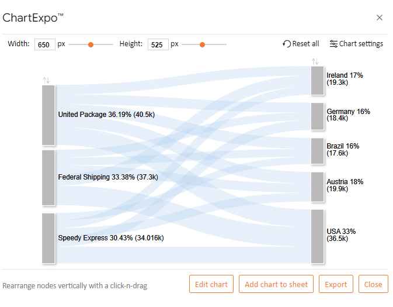Open Chart settings via the sliders icon
This screenshot has width=393, height=307.
coord(333,44)
